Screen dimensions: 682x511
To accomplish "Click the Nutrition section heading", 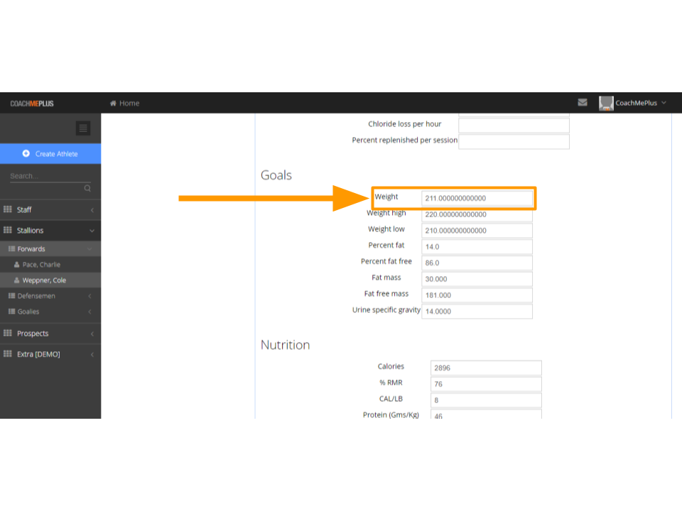I will pos(286,345).
